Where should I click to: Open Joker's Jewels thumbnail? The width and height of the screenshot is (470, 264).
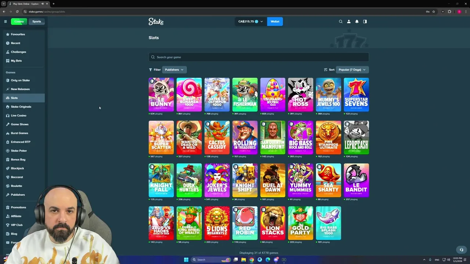pos(217,180)
